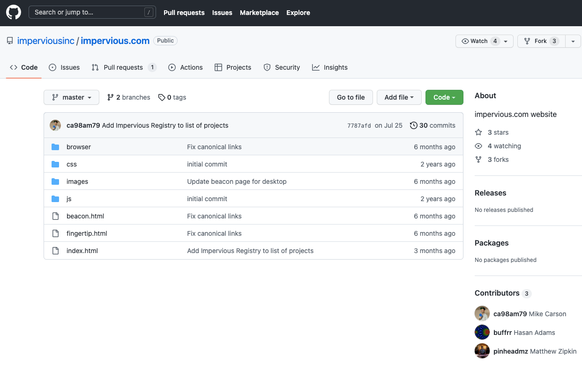The height and width of the screenshot is (370, 582).
Task: Click buffrr Hasan Adams contributor avatar
Action: [482, 332]
